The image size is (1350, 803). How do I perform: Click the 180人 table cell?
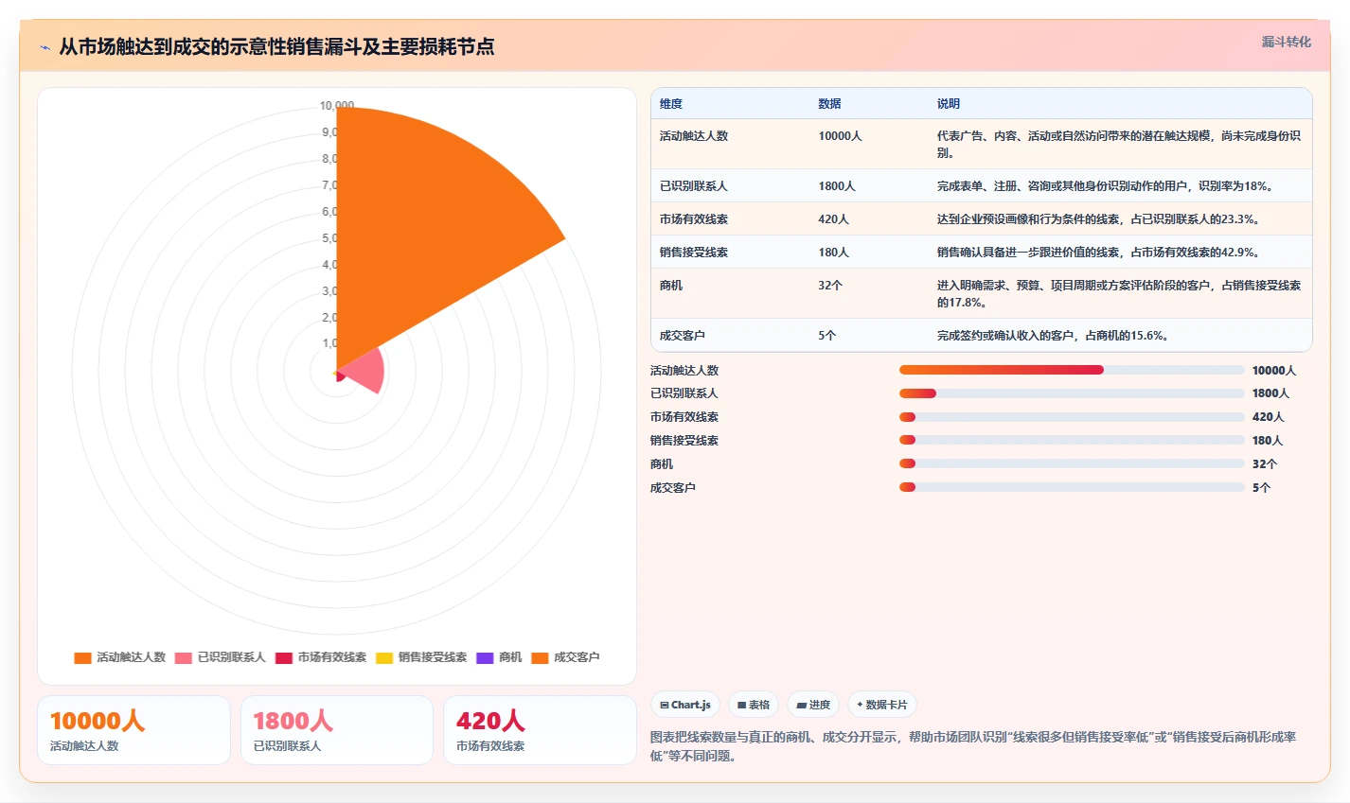click(834, 253)
